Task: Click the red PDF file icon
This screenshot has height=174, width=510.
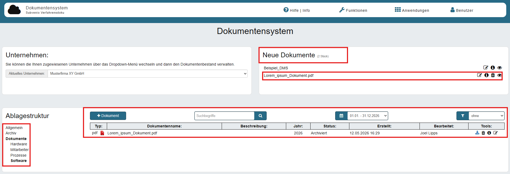Action: pos(102,133)
